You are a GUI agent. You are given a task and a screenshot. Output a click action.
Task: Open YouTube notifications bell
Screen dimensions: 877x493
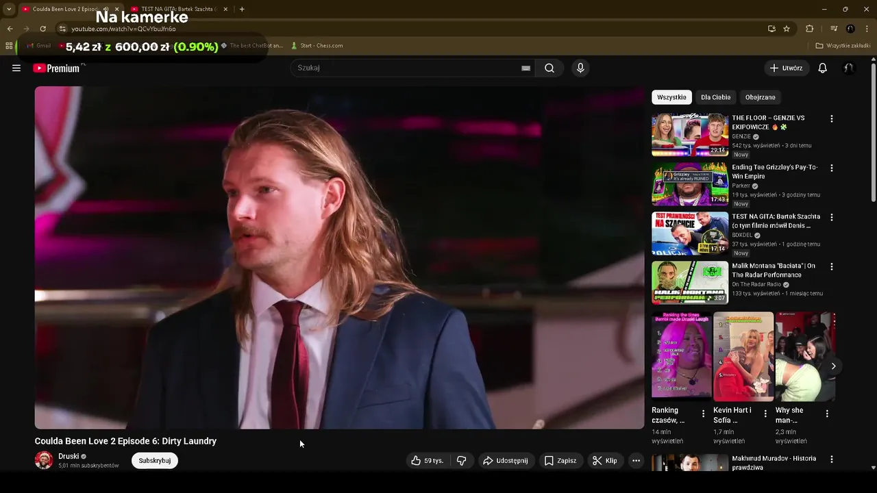[x=823, y=68]
